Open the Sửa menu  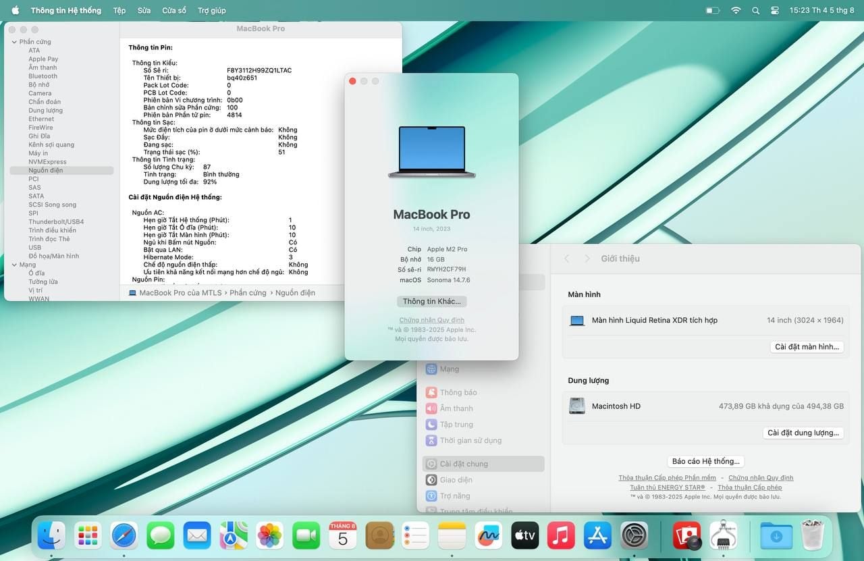point(144,11)
